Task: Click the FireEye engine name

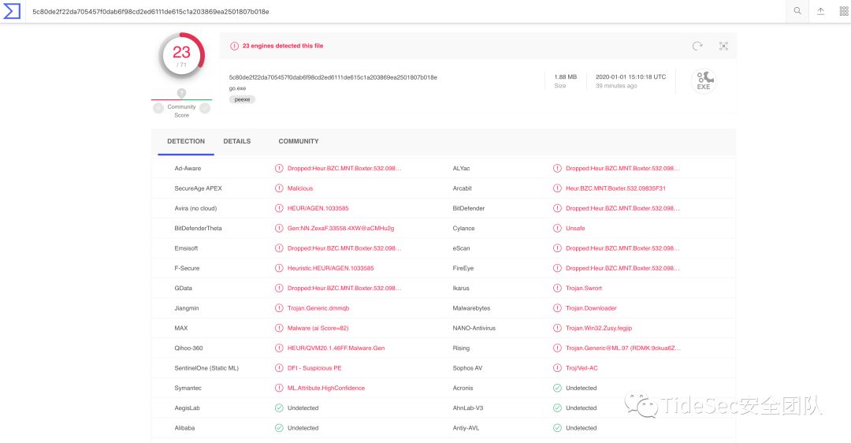Action: [x=463, y=268]
